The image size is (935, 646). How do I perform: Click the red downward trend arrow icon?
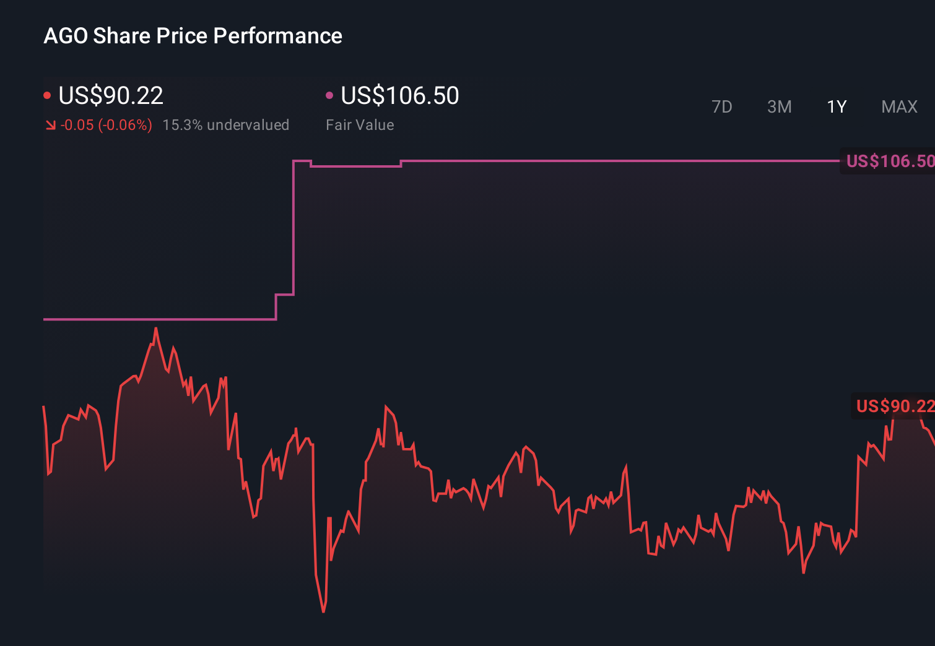pos(50,124)
